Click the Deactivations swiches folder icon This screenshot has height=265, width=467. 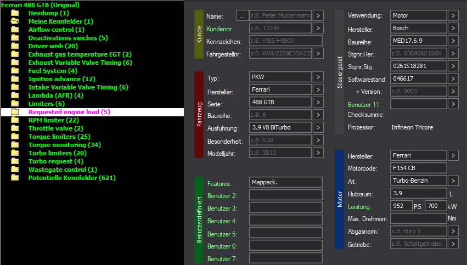[15, 38]
